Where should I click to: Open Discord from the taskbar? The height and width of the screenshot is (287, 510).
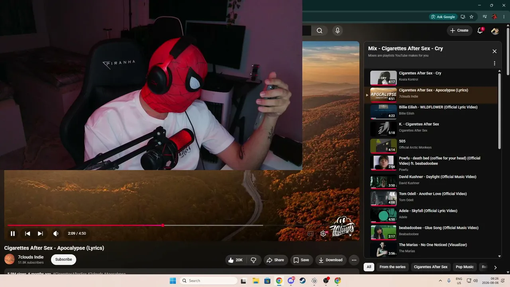[x=291, y=281]
